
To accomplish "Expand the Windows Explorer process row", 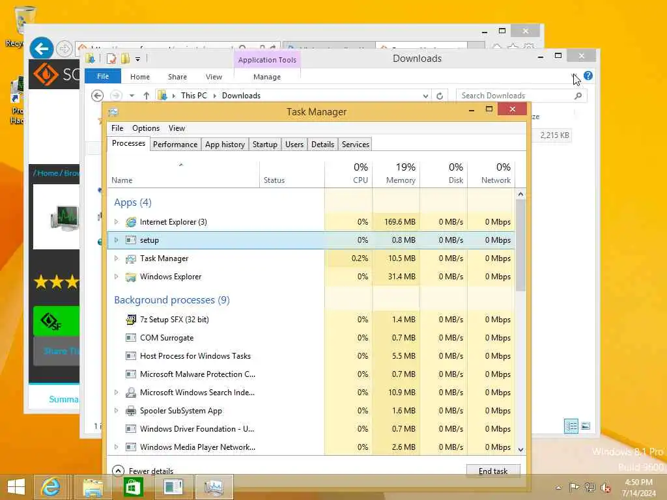I will click(x=116, y=277).
